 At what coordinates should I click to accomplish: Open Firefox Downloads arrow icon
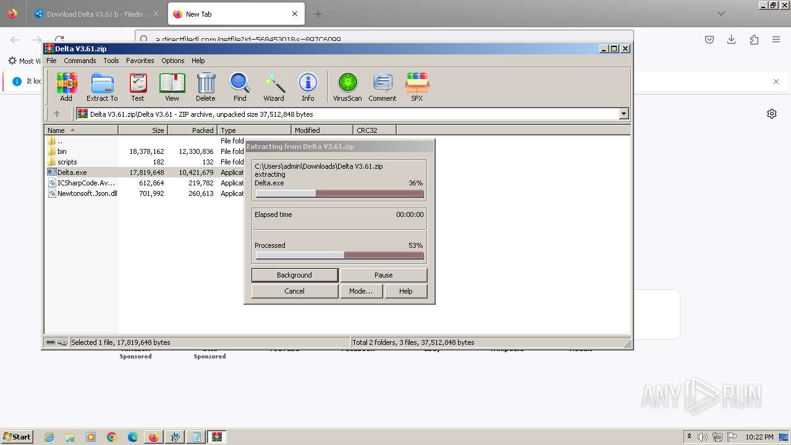click(732, 40)
